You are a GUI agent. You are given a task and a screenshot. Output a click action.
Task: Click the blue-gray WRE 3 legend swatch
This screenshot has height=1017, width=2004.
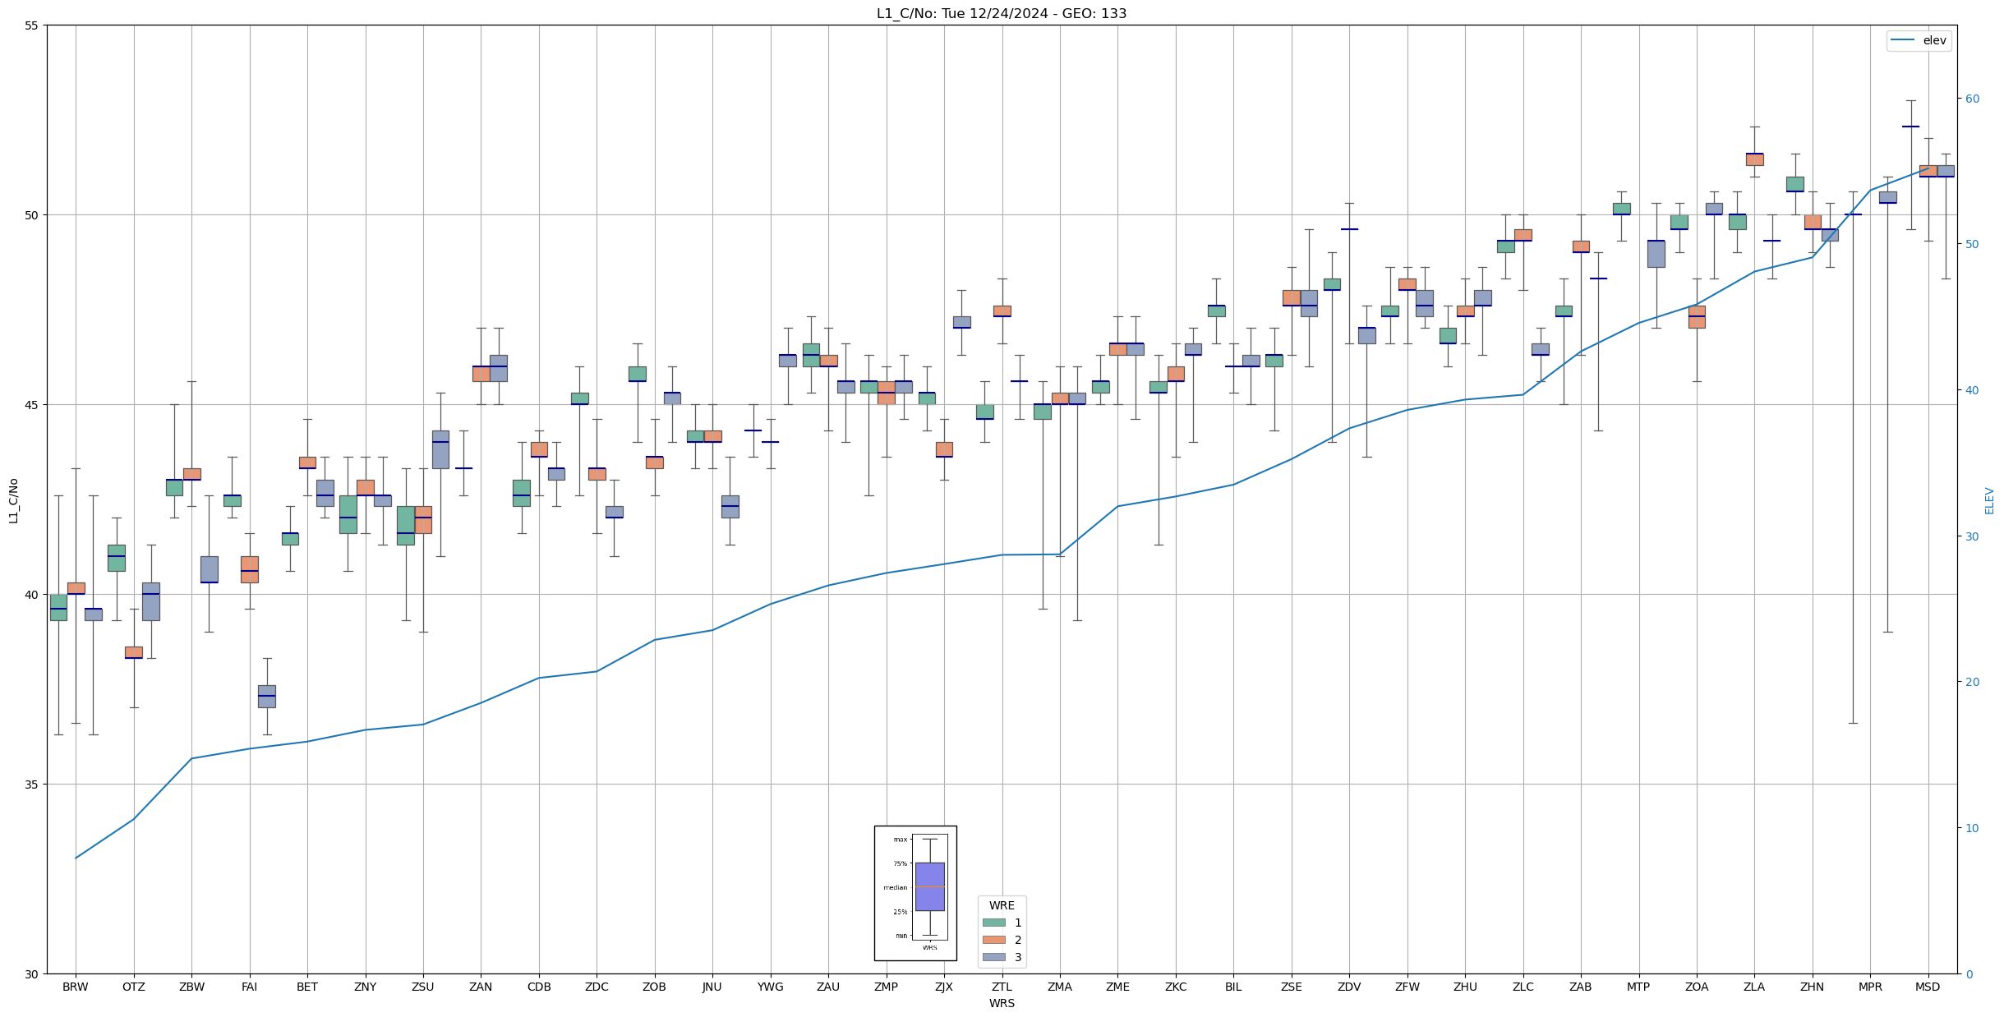coord(993,957)
